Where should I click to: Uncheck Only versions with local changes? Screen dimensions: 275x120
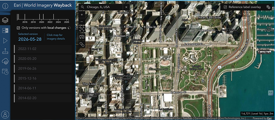18,28
